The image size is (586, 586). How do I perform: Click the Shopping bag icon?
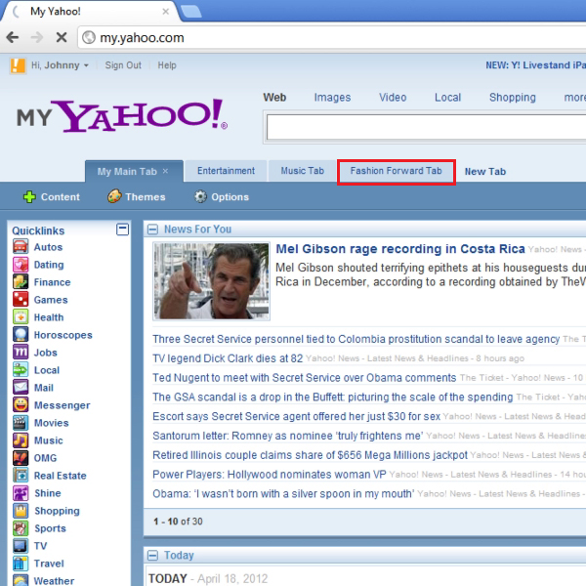coord(21,510)
